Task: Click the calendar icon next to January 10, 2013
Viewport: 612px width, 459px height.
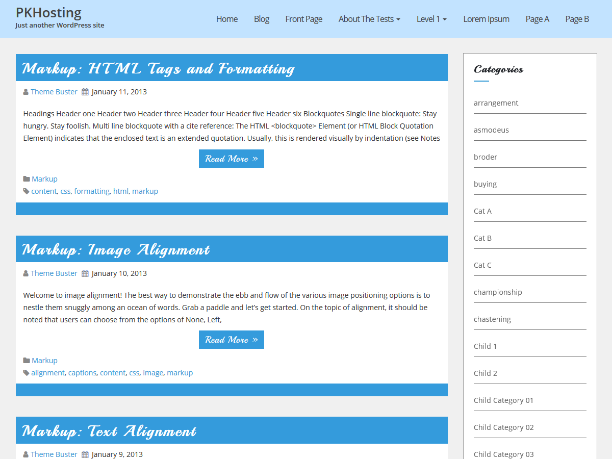Action: pyautogui.click(x=85, y=273)
